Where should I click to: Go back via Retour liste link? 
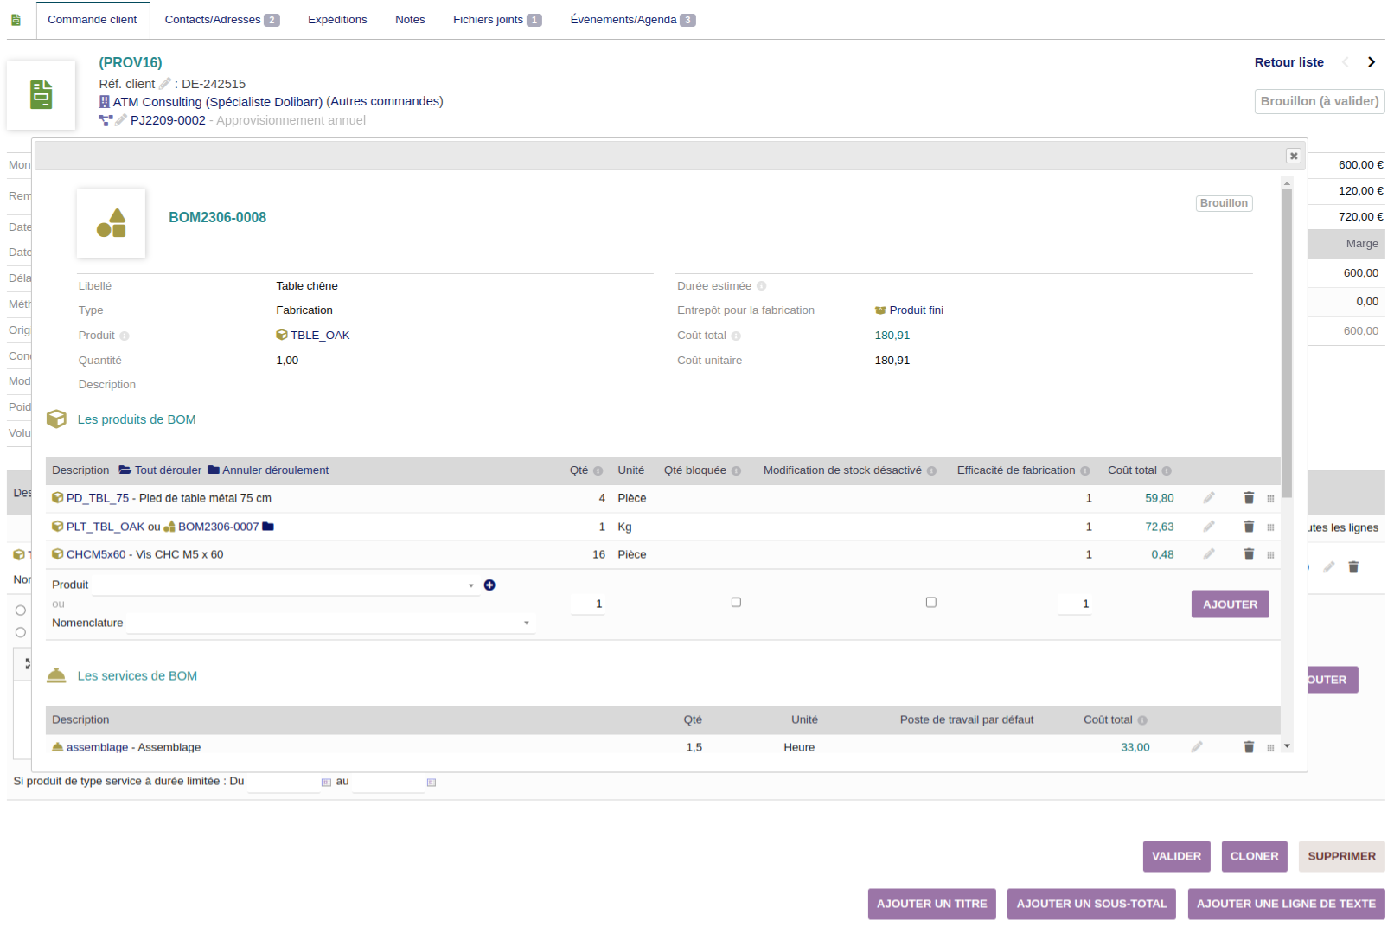(x=1288, y=62)
